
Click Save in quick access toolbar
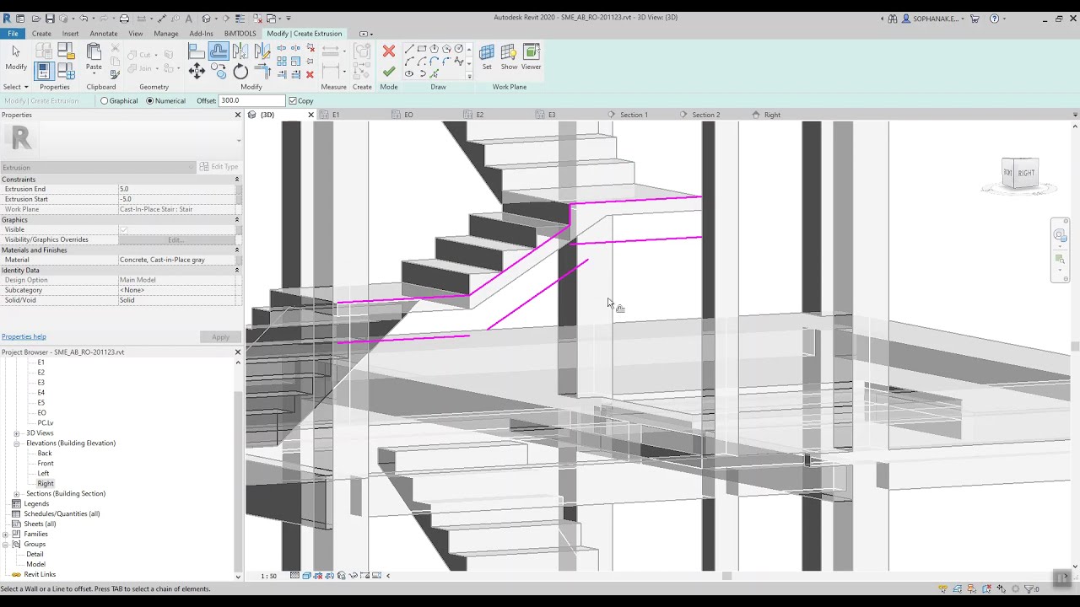(x=50, y=18)
